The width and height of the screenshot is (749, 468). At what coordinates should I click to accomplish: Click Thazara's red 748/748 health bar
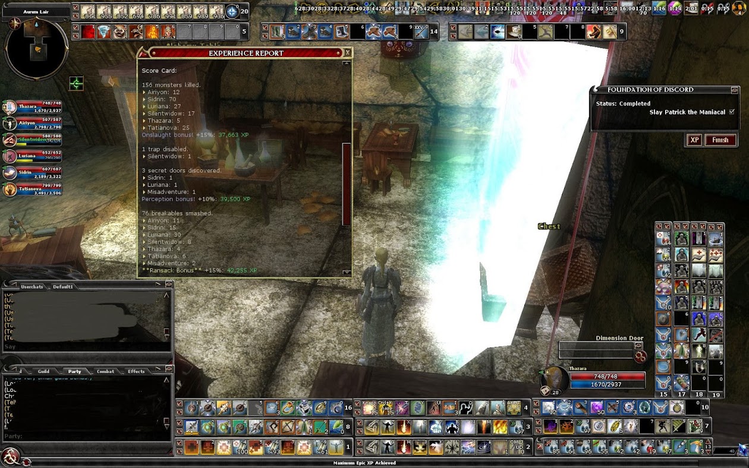click(x=607, y=377)
